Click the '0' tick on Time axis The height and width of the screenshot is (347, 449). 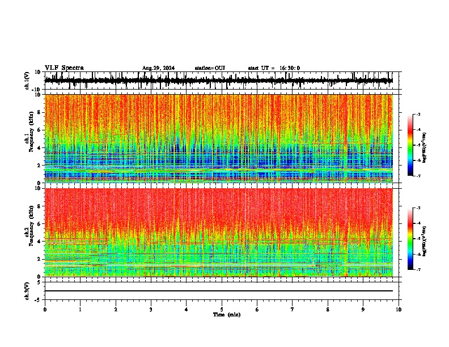45,310
